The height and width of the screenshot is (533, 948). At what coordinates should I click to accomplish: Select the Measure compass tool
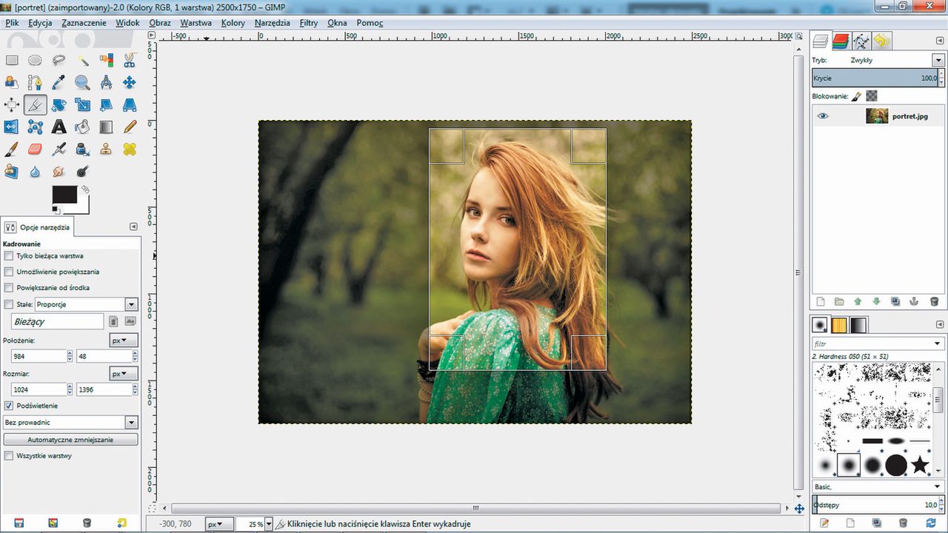106,83
